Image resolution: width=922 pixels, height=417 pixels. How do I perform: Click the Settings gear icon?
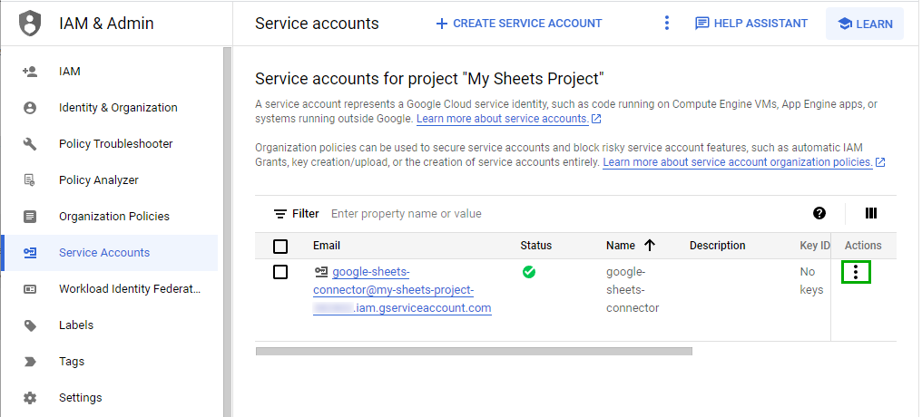(30, 398)
